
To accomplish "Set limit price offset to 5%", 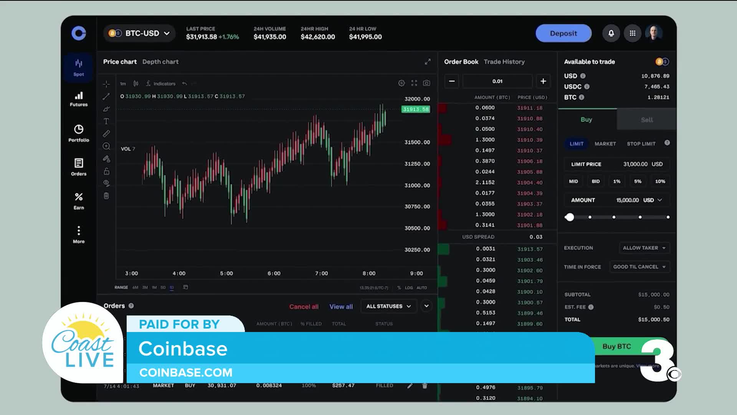I will 638,181.
